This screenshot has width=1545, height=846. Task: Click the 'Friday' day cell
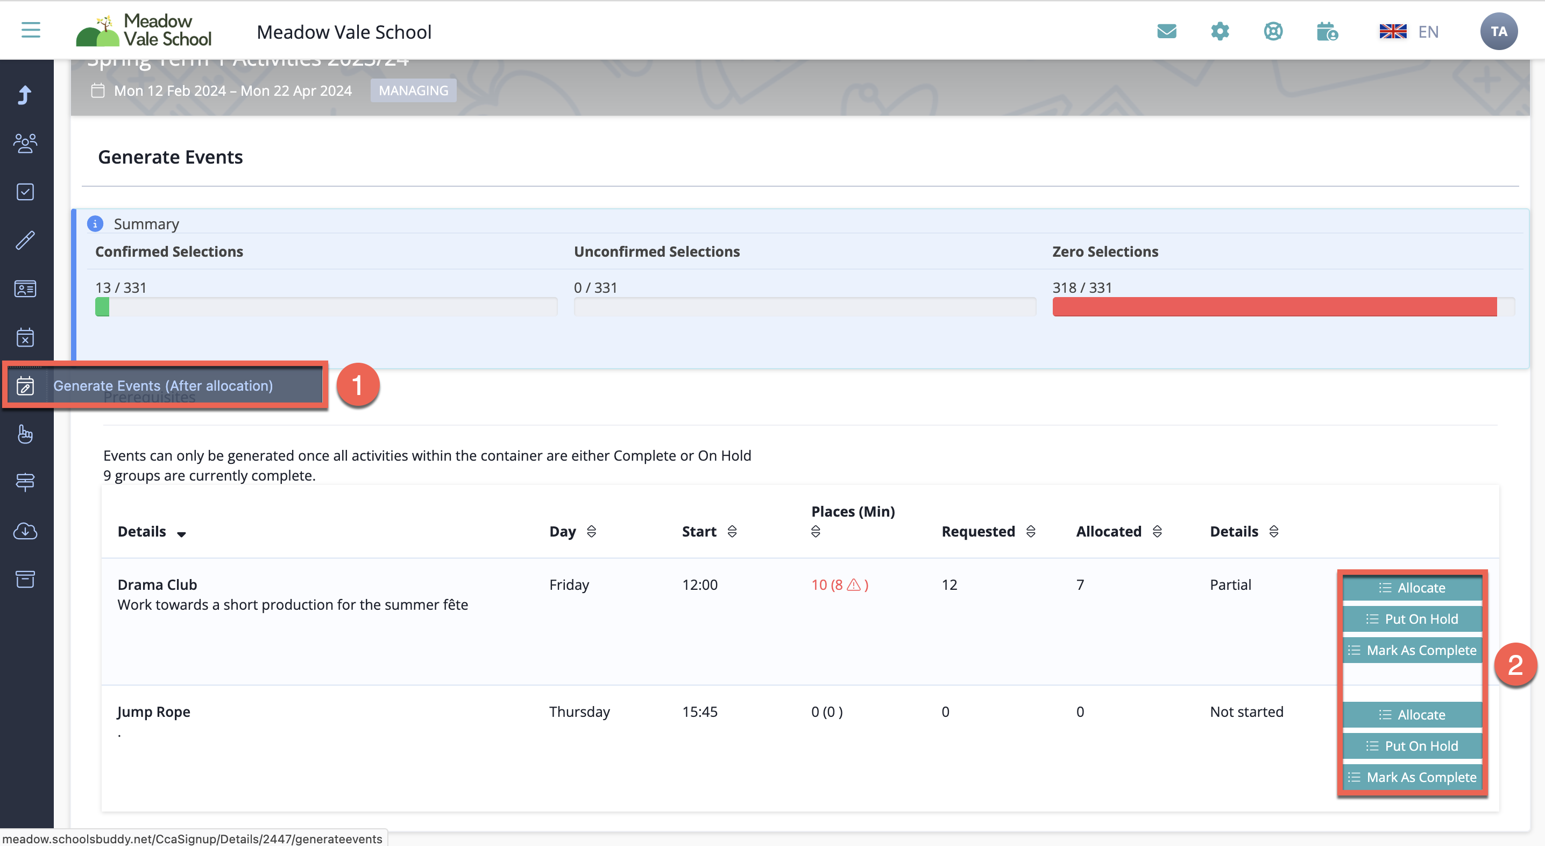pyautogui.click(x=569, y=584)
